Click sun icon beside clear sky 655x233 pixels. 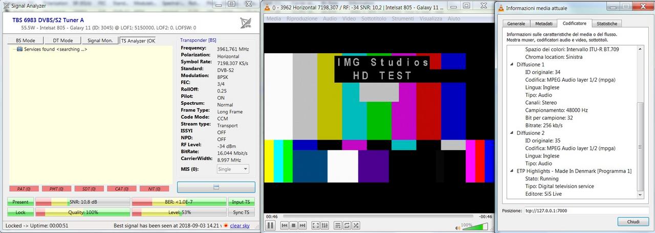(226, 225)
